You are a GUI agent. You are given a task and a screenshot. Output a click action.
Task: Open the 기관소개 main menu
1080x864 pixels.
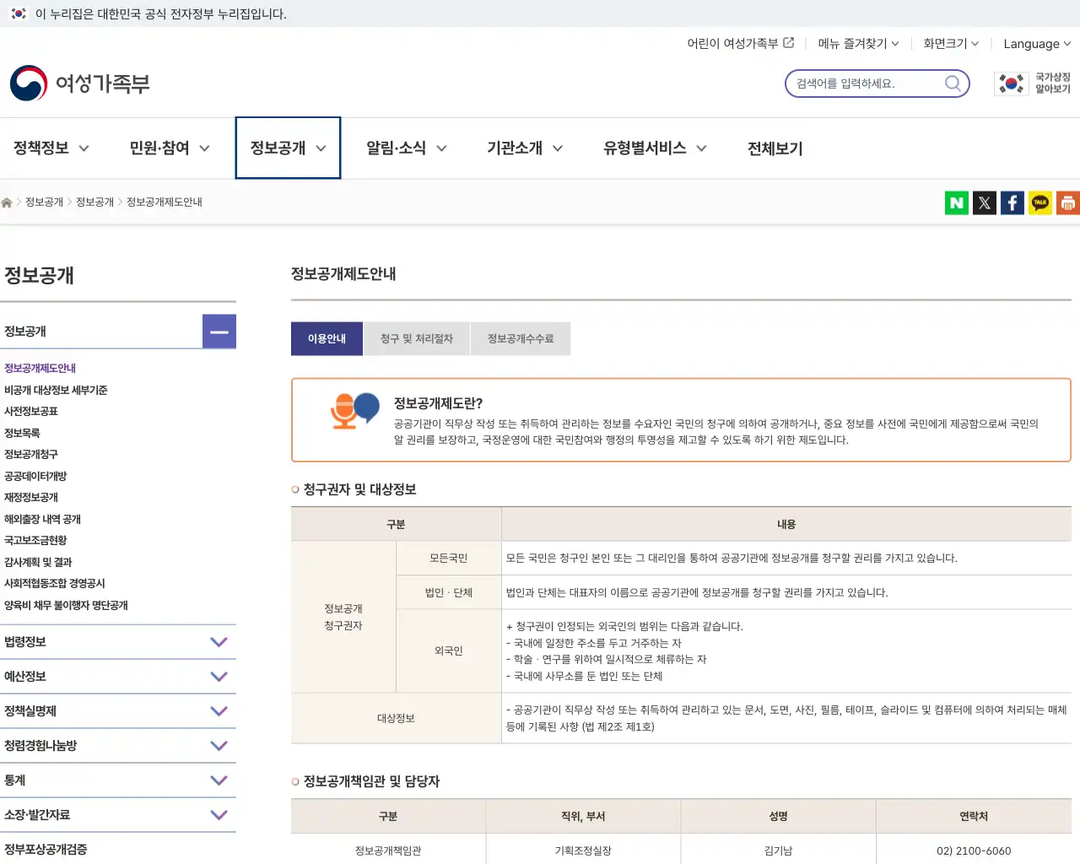(525, 148)
